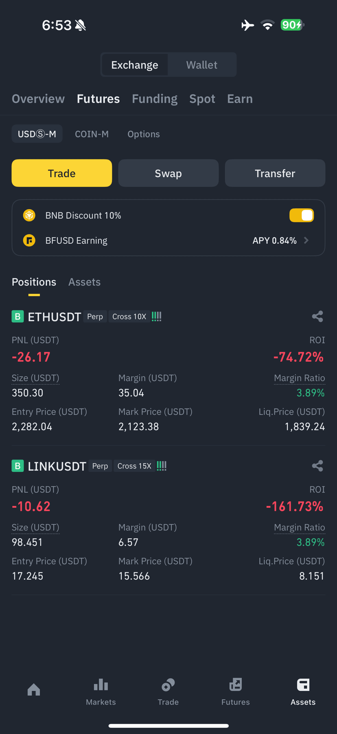Open the Cross 10X leverage selector
The width and height of the screenshot is (337, 734).
click(x=129, y=317)
